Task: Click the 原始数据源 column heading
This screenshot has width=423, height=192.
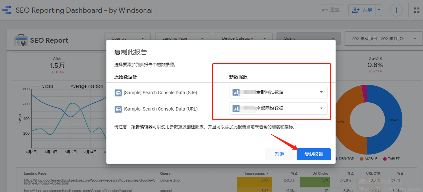Action: coord(126,77)
